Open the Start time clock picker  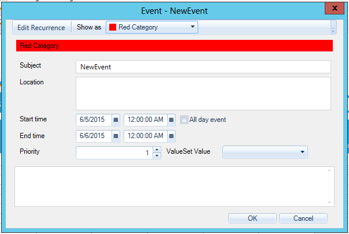pyautogui.click(x=171, y=120)
